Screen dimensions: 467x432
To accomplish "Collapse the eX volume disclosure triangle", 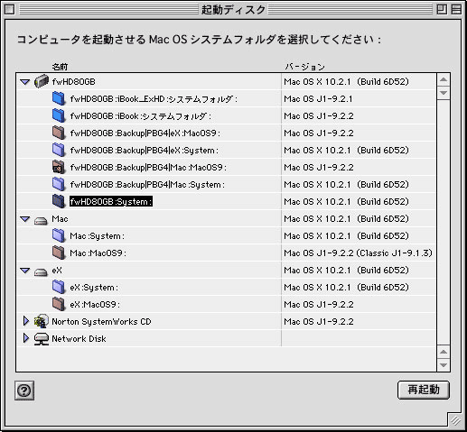I will pos(25,271).
